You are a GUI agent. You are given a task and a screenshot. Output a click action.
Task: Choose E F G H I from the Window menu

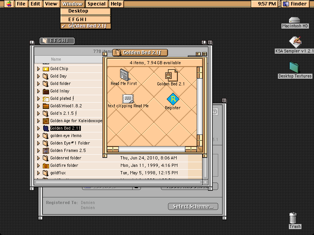[86, 19]
